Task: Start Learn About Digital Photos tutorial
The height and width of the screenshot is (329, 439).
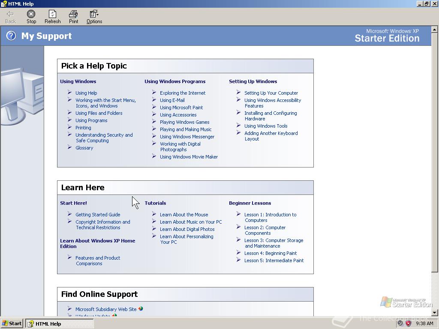Action: click(187, 229)
